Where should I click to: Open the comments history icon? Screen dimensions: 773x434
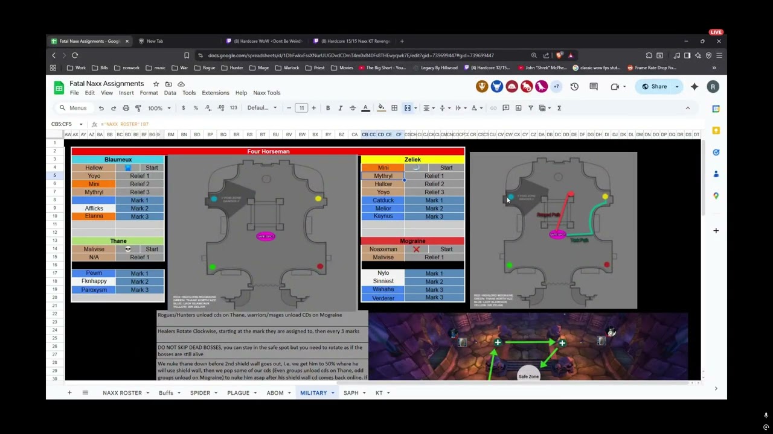594,87
